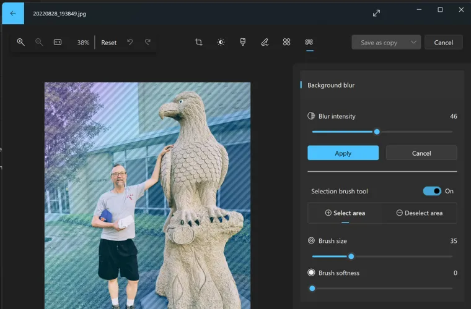Show the photo at actual size
This screenshot has width=471, height=309.
click(x=58, y=42)
